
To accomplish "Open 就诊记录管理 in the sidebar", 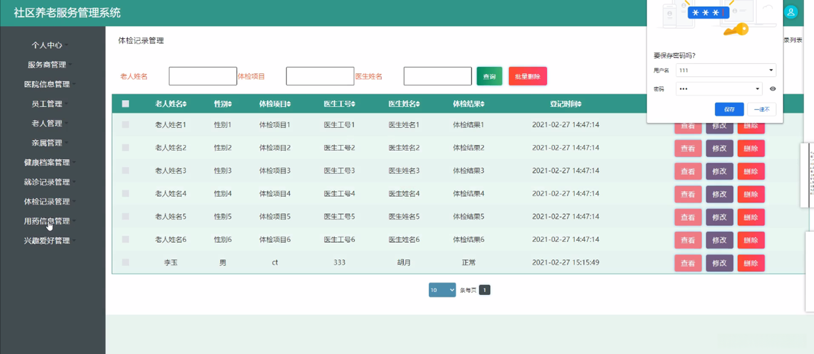I will click(47, 182).
